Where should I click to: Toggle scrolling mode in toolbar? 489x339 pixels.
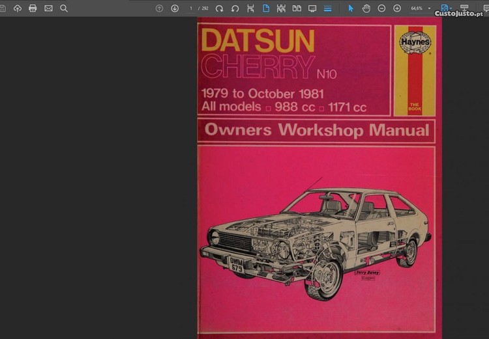click(x=327, y=8)
